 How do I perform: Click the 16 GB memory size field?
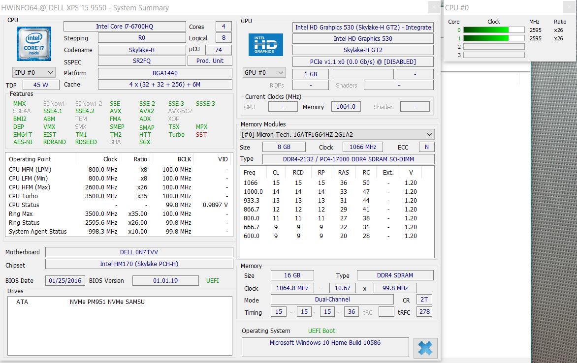click(292, 275)
